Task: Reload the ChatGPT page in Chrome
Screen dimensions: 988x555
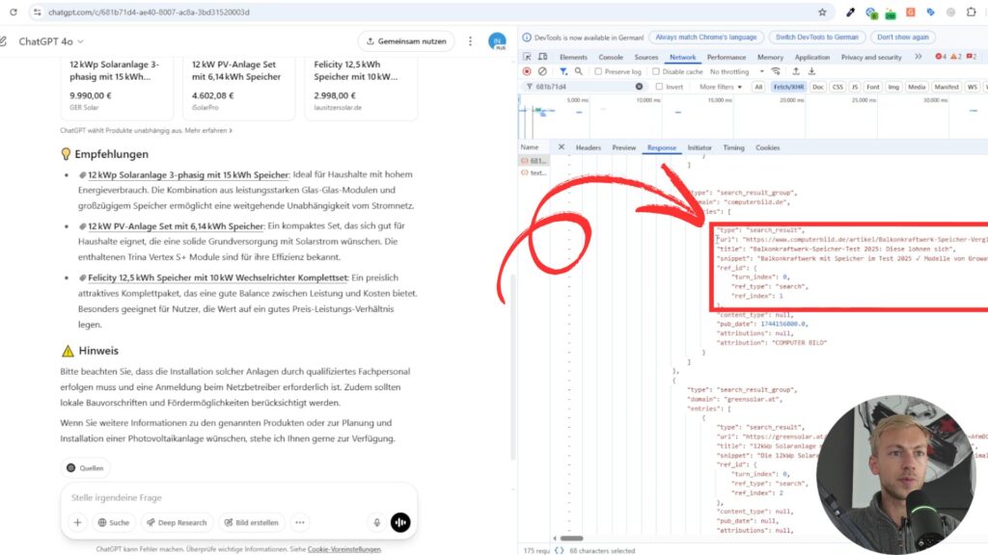Action: coord(14,12)
